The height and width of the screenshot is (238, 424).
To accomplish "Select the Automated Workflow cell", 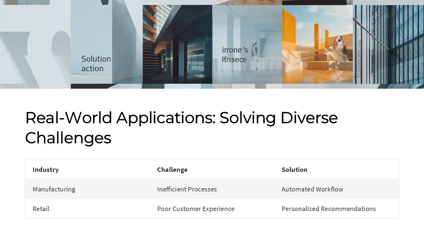I will pos(312,189).
